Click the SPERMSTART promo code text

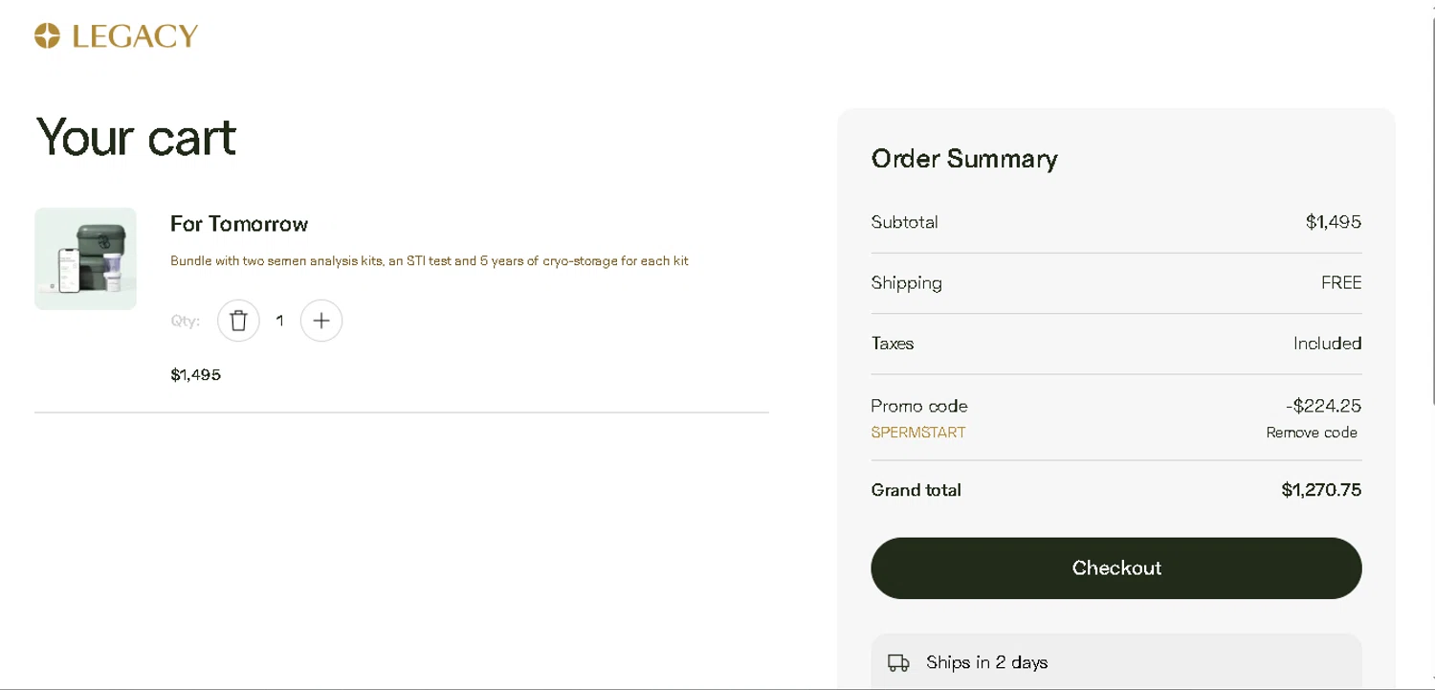pos(917,433)
